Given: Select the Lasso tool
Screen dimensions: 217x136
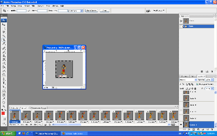Looking at the screenshot, I should (4, 32).
